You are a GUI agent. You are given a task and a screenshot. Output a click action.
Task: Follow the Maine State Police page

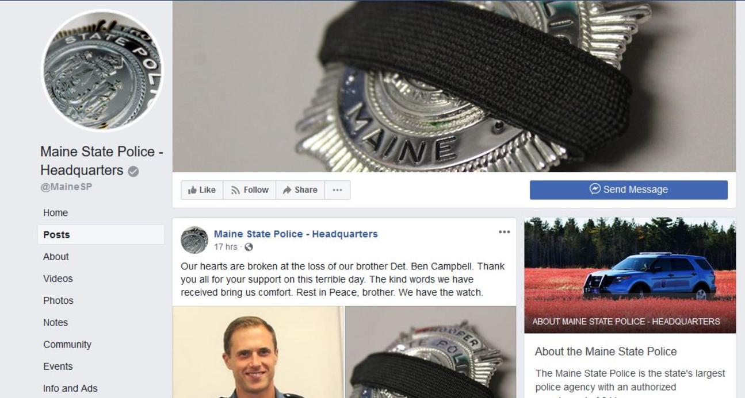pyautogui.click(x=250, y=190)
